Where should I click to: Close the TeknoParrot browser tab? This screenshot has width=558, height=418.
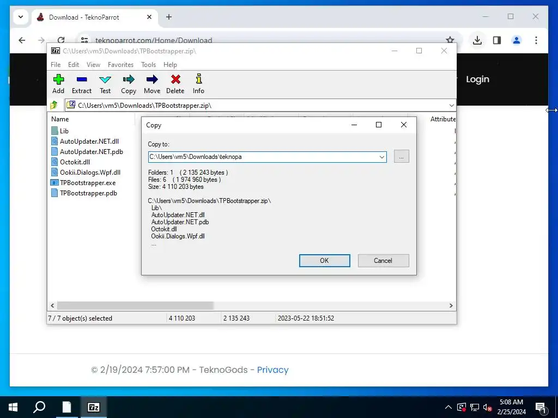149,17
